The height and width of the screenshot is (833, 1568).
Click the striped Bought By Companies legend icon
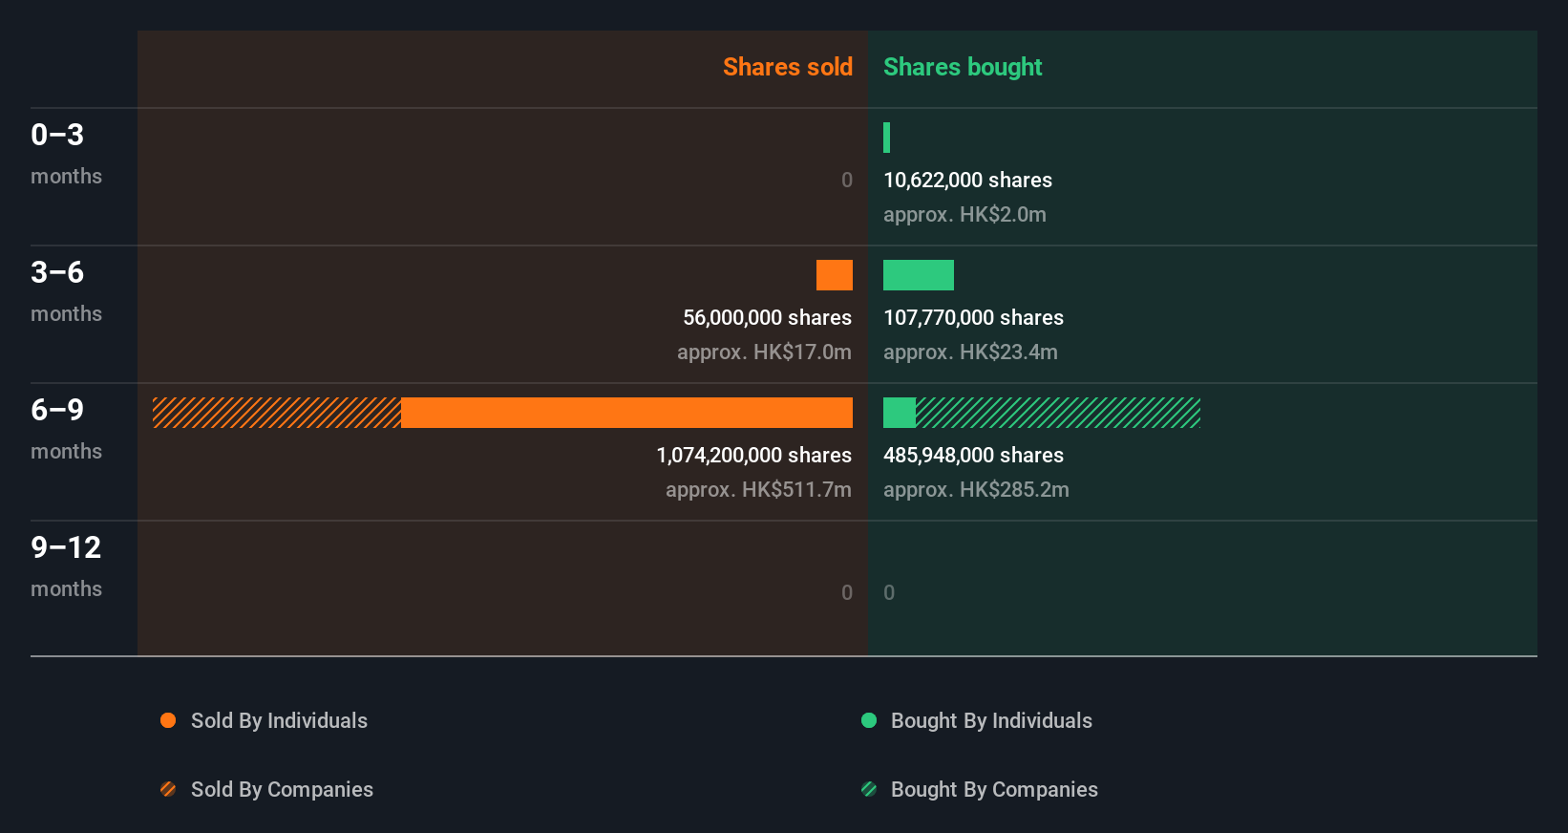click(869, 789)
